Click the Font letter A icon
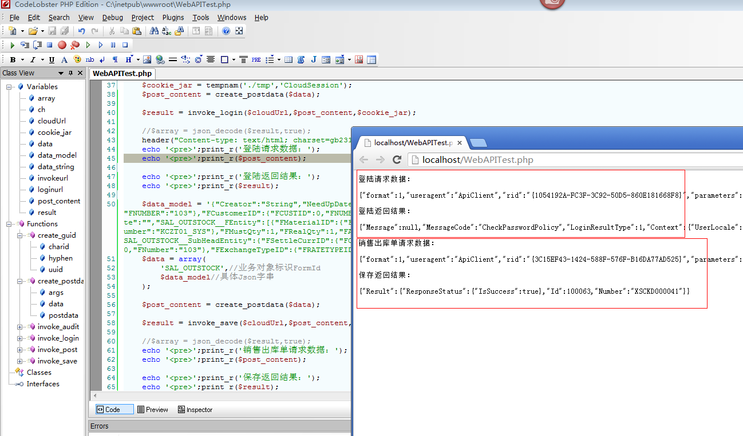This screenshot has width=743, height=436. [64, 59]
